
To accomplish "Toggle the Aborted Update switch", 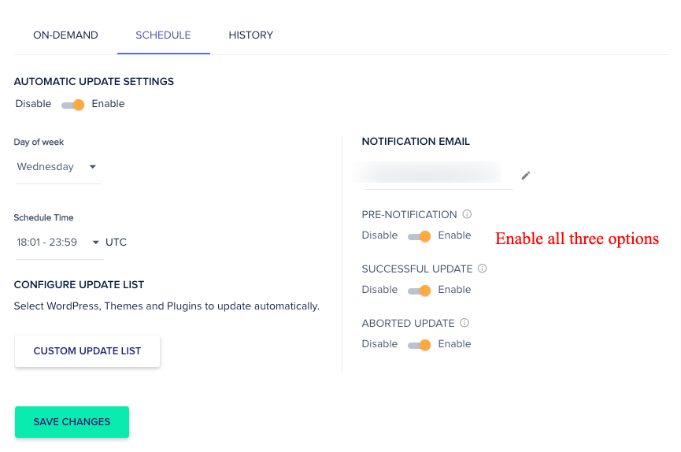I will (419, 345).
